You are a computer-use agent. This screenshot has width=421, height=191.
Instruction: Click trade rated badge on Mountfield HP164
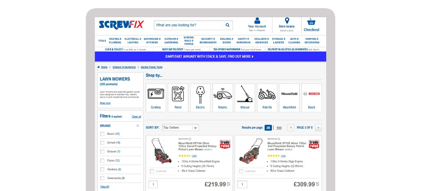tap(225, 144)
